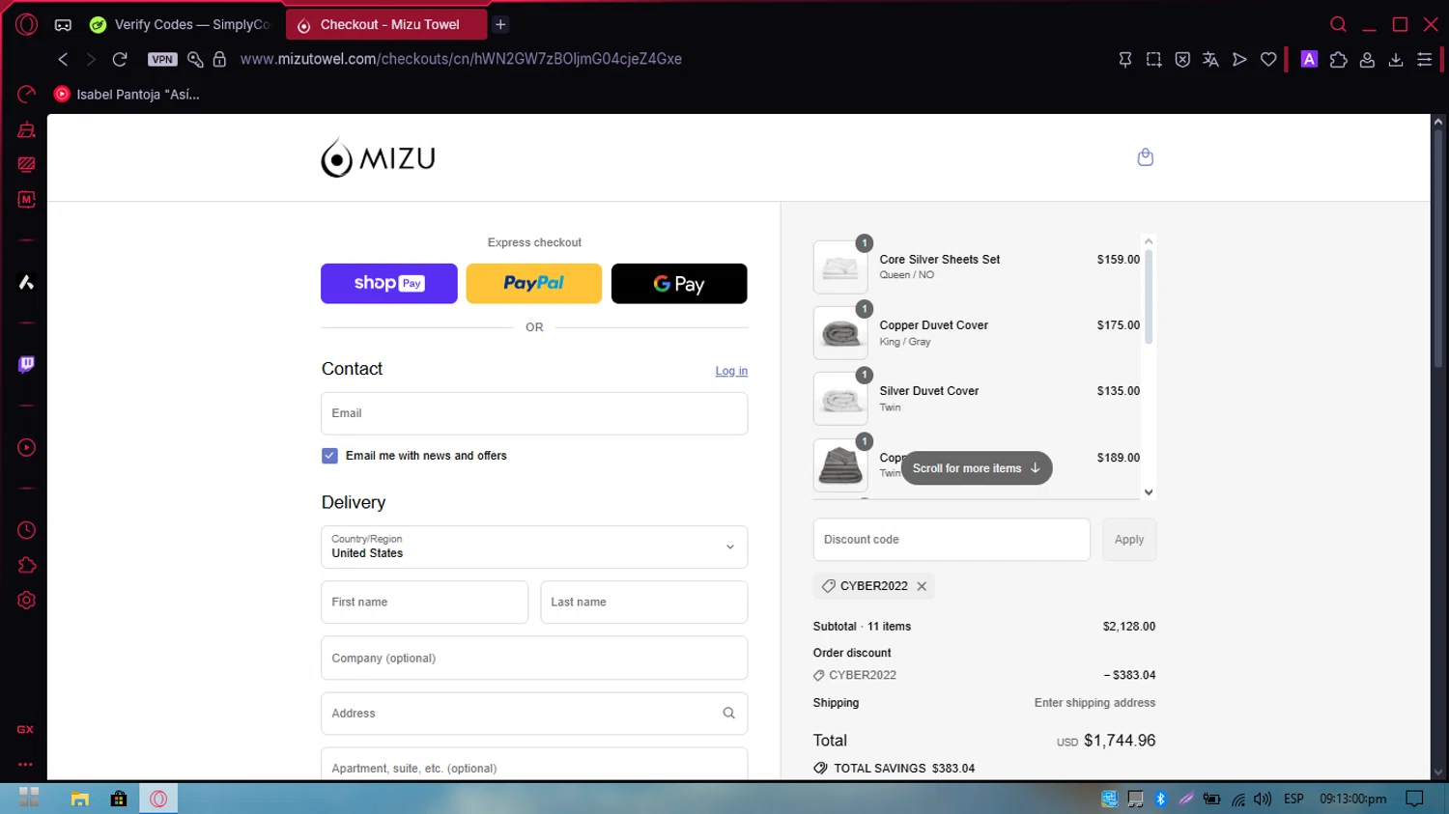Click the Core Silver Sheets Set thumbnail

[840, 267]
